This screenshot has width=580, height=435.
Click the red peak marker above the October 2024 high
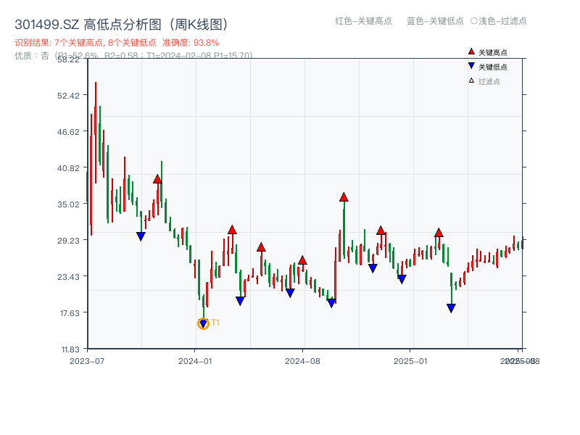343,196
